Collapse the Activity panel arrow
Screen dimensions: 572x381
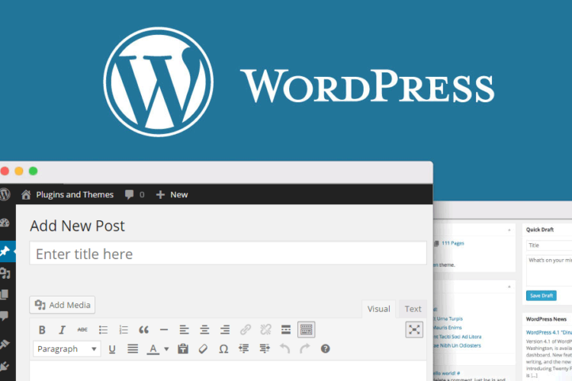(x=509, y=287)
